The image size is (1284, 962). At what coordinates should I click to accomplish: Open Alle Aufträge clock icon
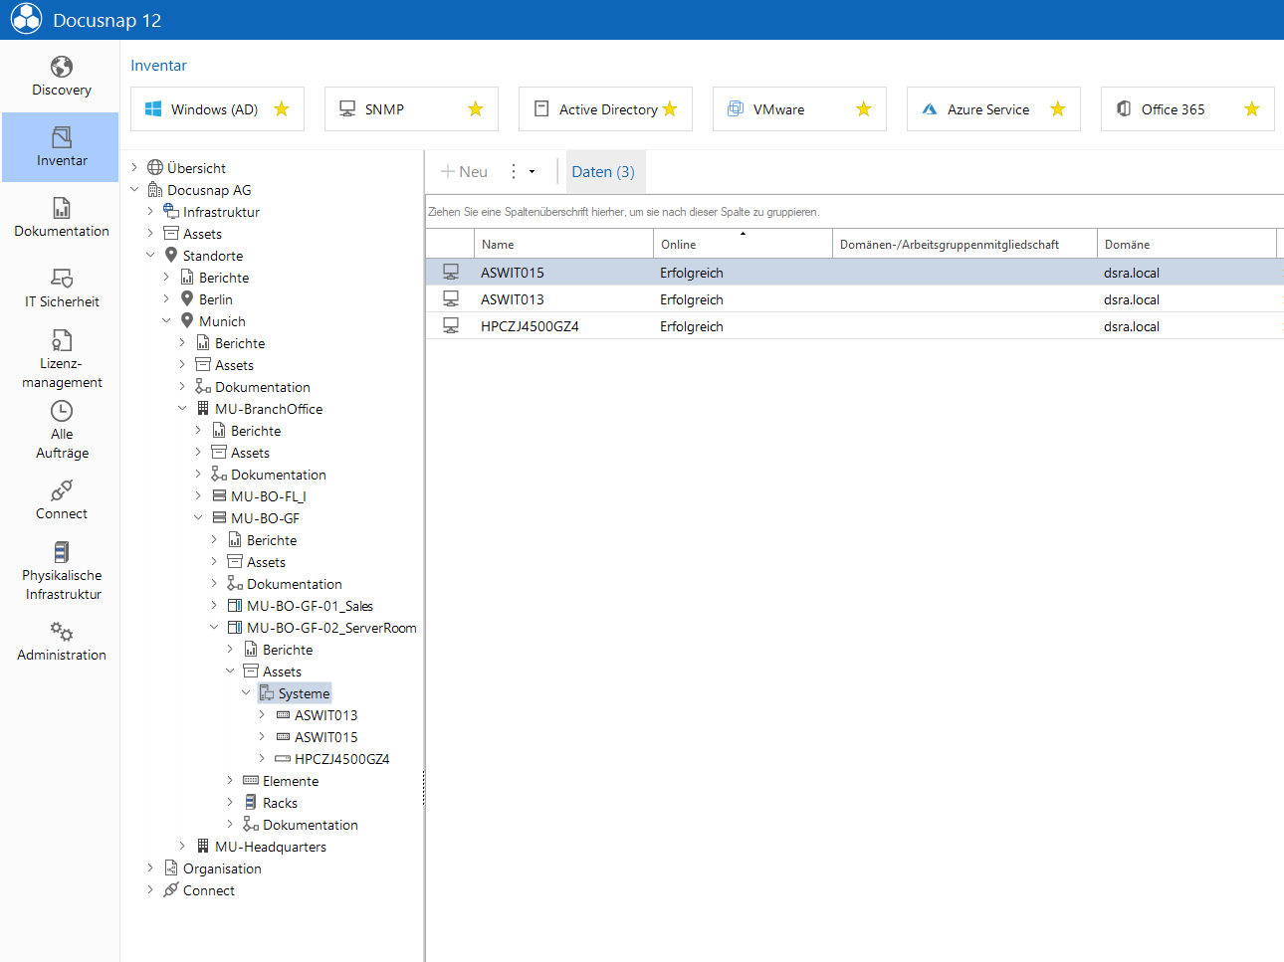[62, 411]
